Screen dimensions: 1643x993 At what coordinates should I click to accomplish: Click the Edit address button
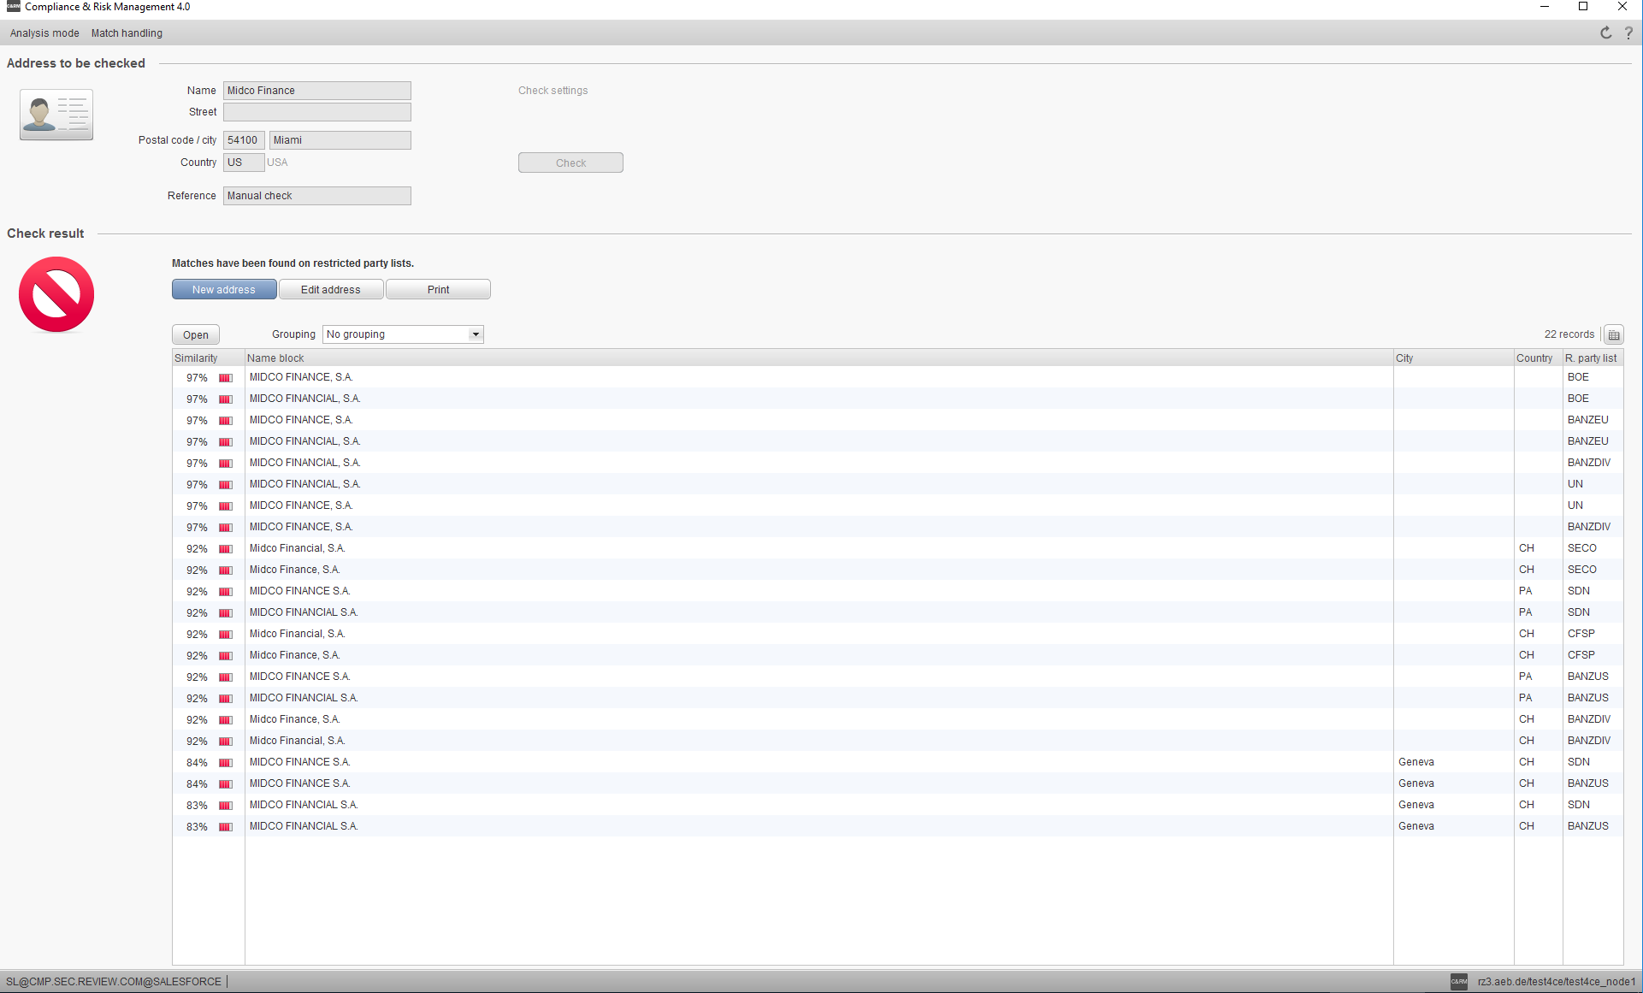331,290
